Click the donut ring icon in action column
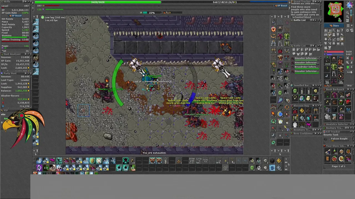This screenshot has height=199, width=355. pos(273,30)
